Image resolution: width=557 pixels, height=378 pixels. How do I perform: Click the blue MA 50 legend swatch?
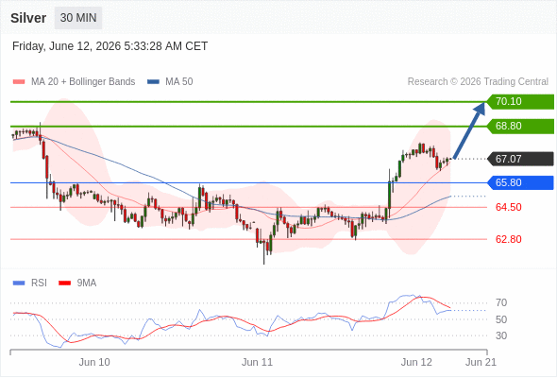[x=153, y=82]
